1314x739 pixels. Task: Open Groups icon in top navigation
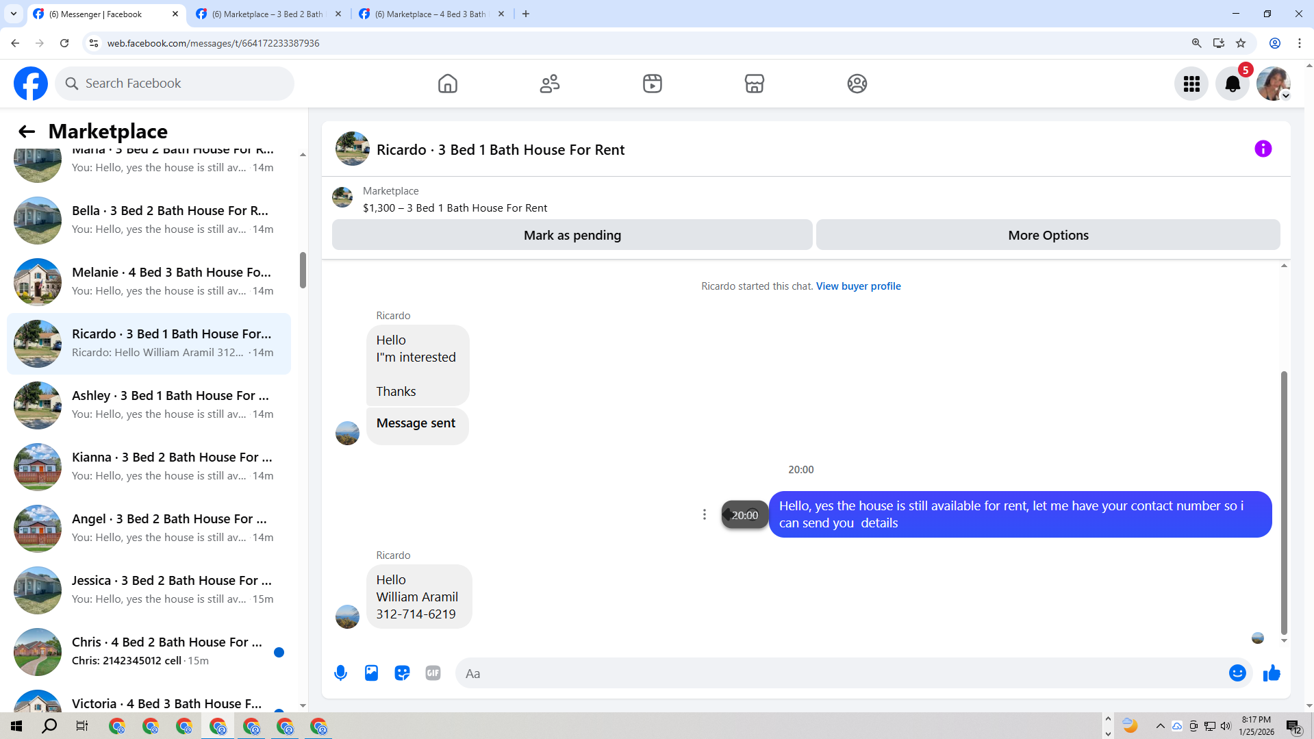pos(857,84)
